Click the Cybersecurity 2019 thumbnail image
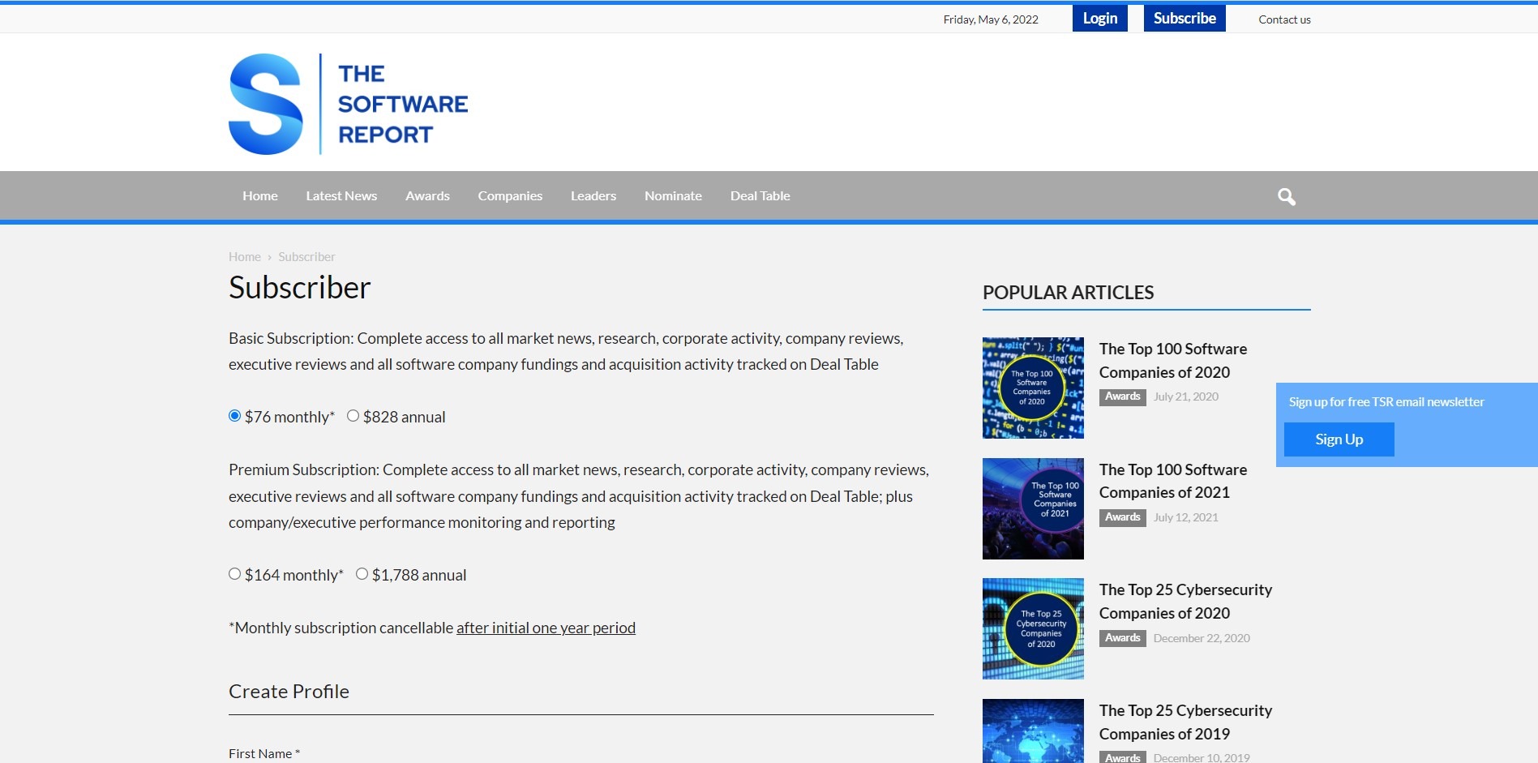The height and width of the screenshot is (763, 1538). click(x=1033, y=731)
